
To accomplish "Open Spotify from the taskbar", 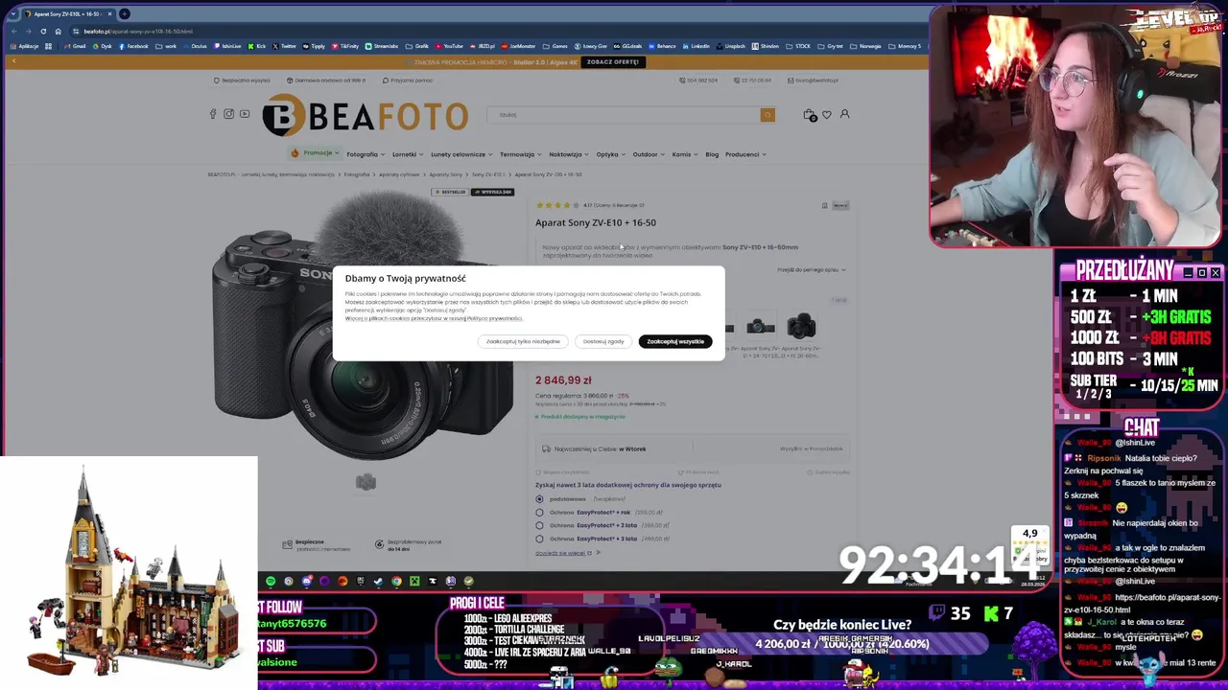I will click(x=271, y=581).
